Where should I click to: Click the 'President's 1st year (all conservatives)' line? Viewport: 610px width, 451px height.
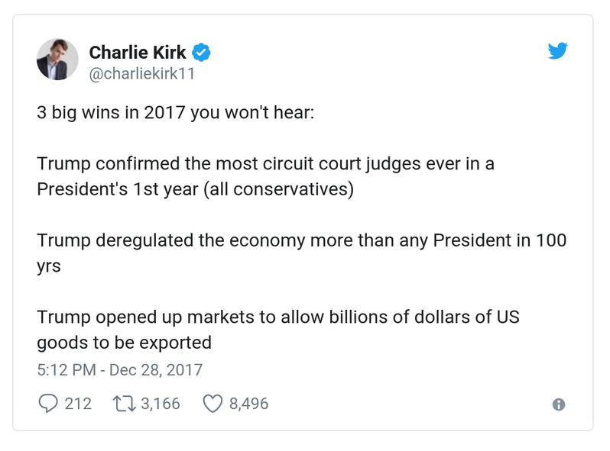[195, 189]
